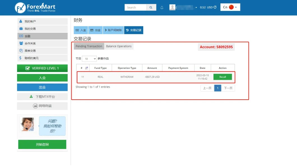Viewport: 297px width, 168px height.
Task: Select the Pending Transaction tab
Action: [89, 46]
